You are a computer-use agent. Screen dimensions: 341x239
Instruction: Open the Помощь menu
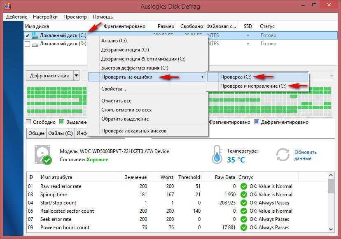coord(103,17)
